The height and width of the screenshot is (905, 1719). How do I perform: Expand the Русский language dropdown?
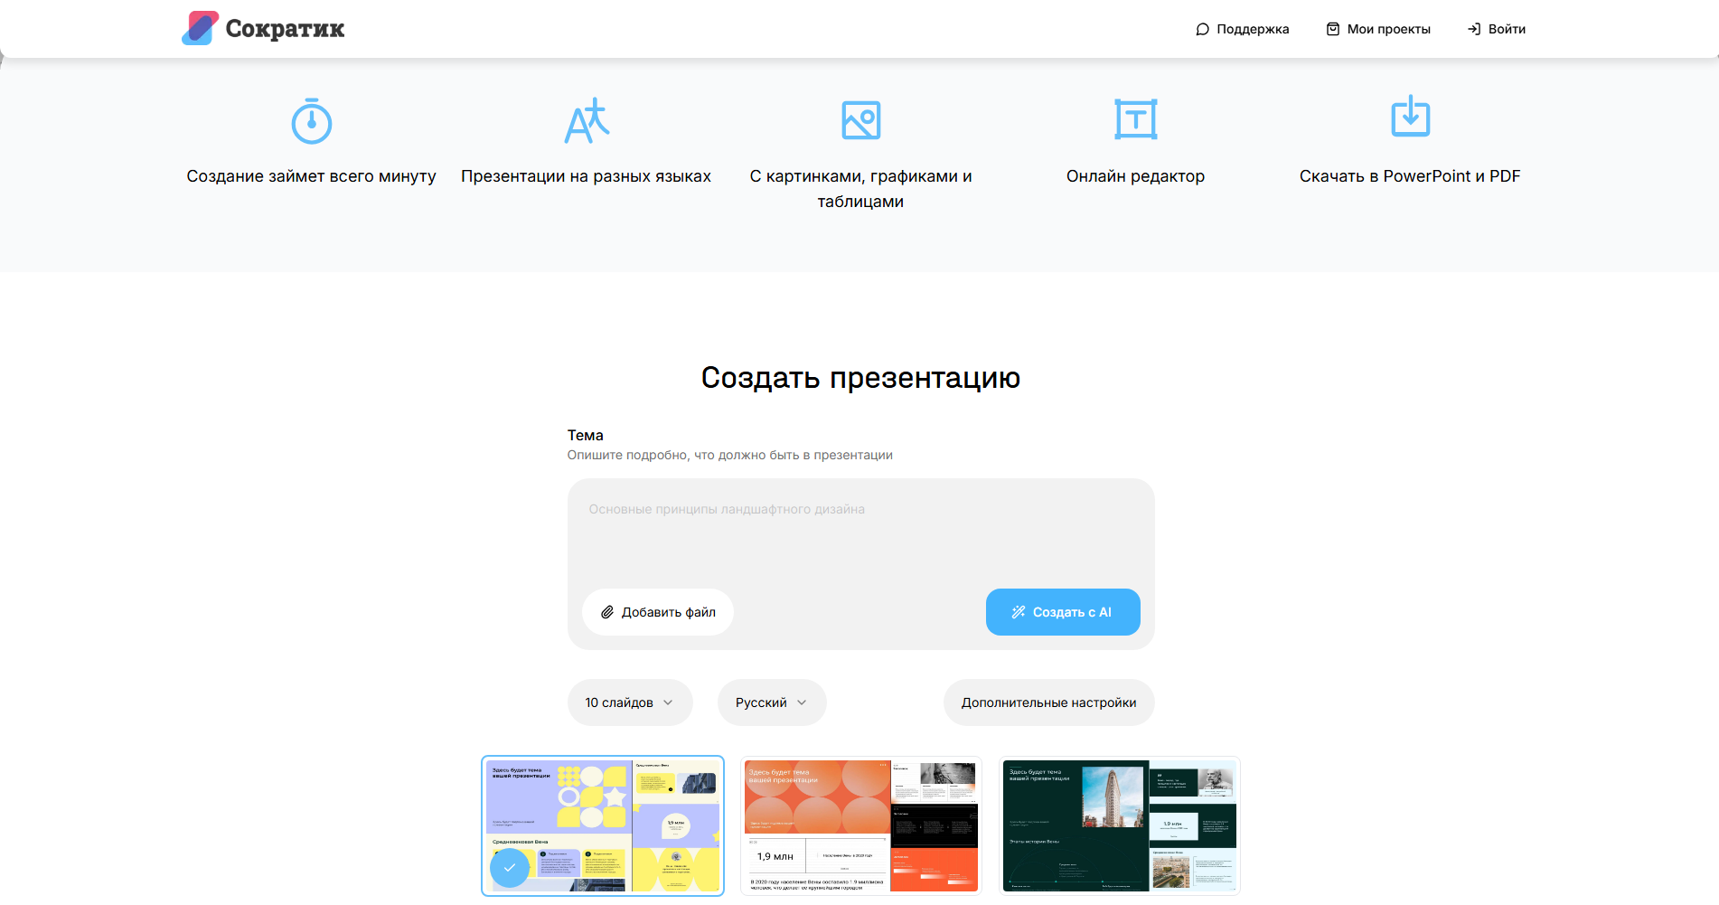point(771,702)
